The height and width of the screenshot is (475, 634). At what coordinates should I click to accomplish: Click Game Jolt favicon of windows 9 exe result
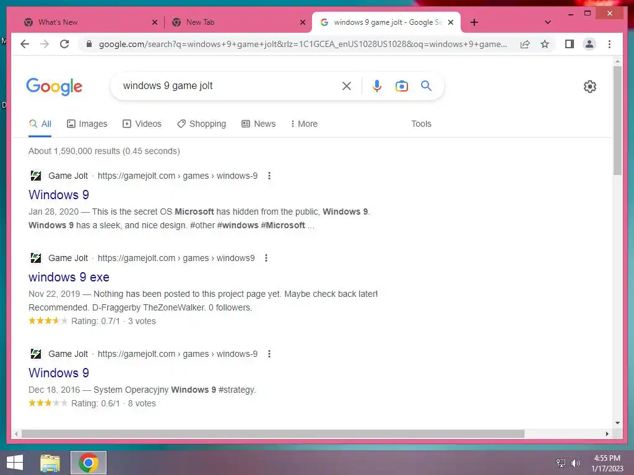[35, 258]
